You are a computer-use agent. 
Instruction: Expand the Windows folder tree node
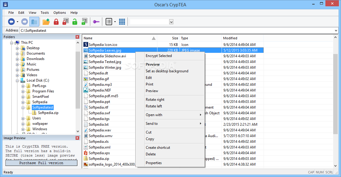(x=23, y=129)
